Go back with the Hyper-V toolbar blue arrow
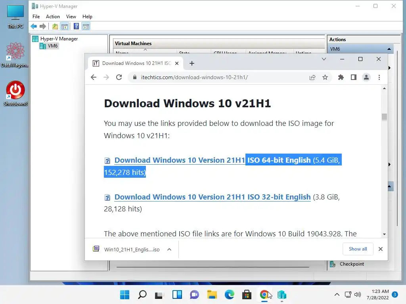 (x=34, y=27)
